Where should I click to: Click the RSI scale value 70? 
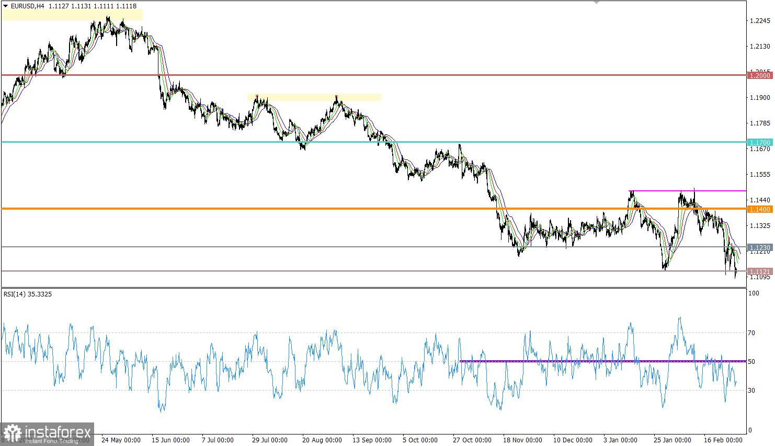pos(751,333)
